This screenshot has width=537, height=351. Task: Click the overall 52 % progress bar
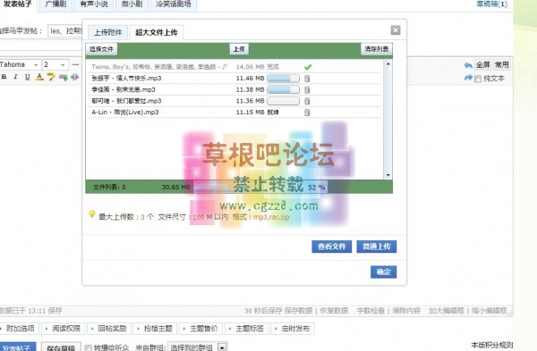(x=260, y=187)
